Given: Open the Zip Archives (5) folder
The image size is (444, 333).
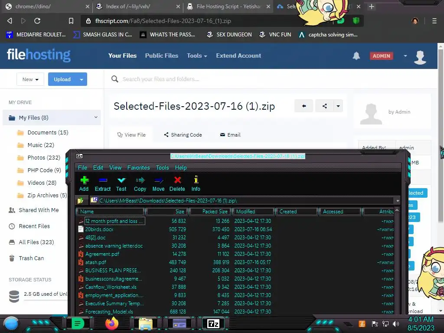Looking at the screenshot, I should pos(42,196).
